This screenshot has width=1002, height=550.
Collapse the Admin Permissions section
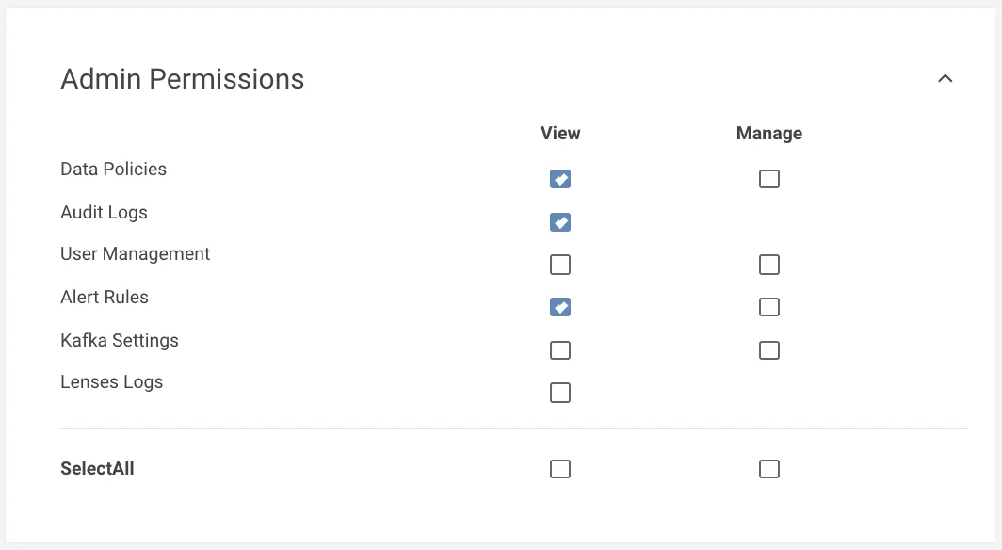click(x=945, y=79)
